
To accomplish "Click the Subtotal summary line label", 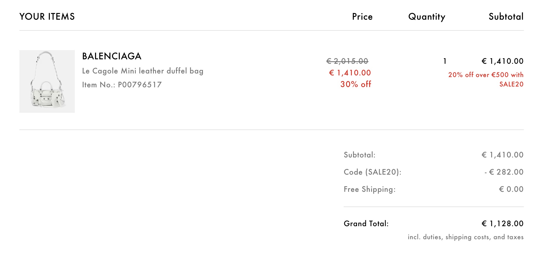I will [x=359, y=155].
